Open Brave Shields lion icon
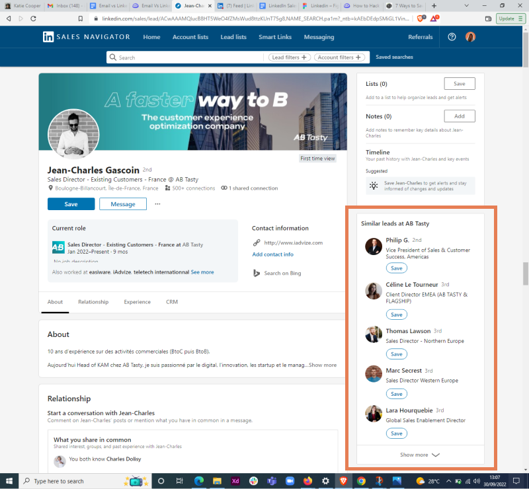Screen dimensions: 529x489 [421, 19]
